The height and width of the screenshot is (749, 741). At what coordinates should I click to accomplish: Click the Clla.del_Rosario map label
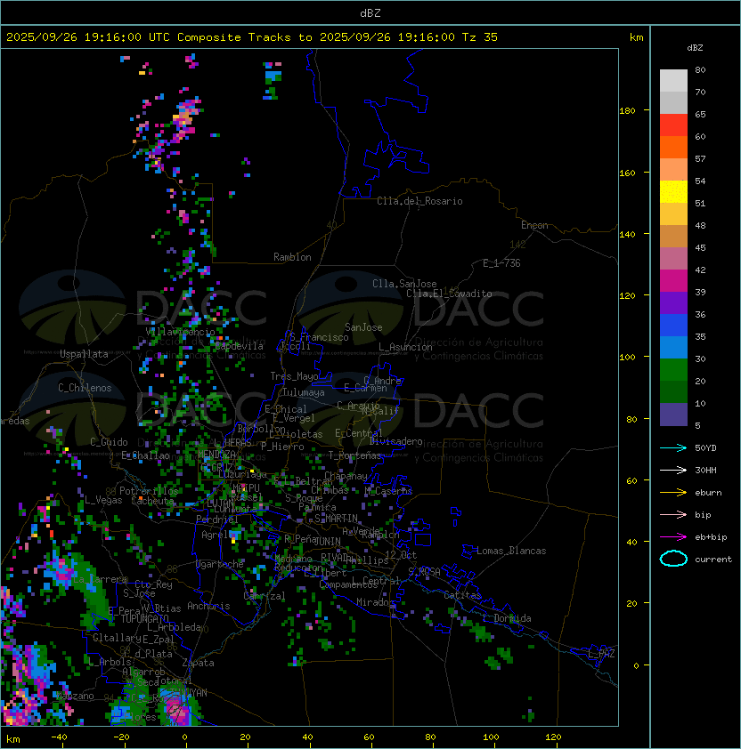[419, 201]
